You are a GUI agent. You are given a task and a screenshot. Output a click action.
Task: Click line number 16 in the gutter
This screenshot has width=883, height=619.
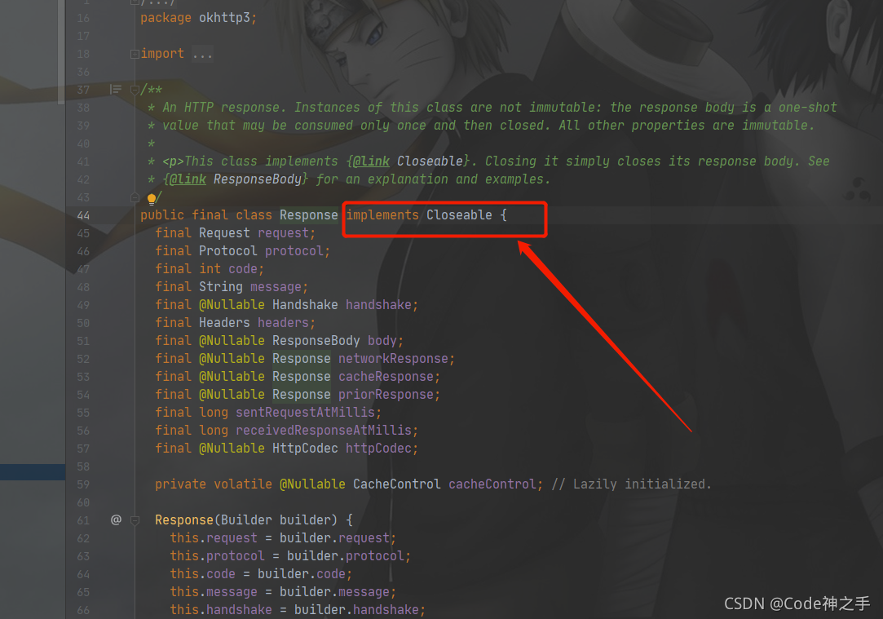[83, 18]
